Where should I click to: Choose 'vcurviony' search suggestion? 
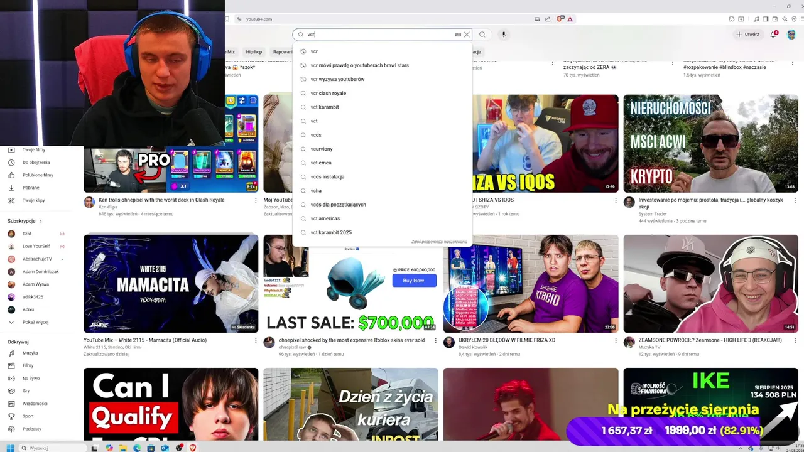point(382,149)
